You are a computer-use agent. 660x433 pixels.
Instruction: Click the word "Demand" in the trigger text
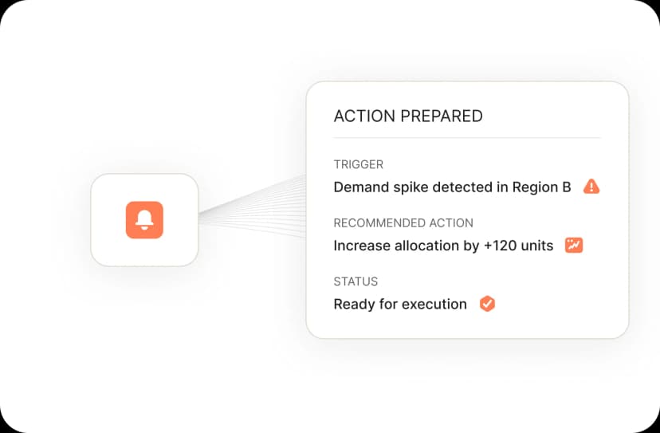point(360,187)
